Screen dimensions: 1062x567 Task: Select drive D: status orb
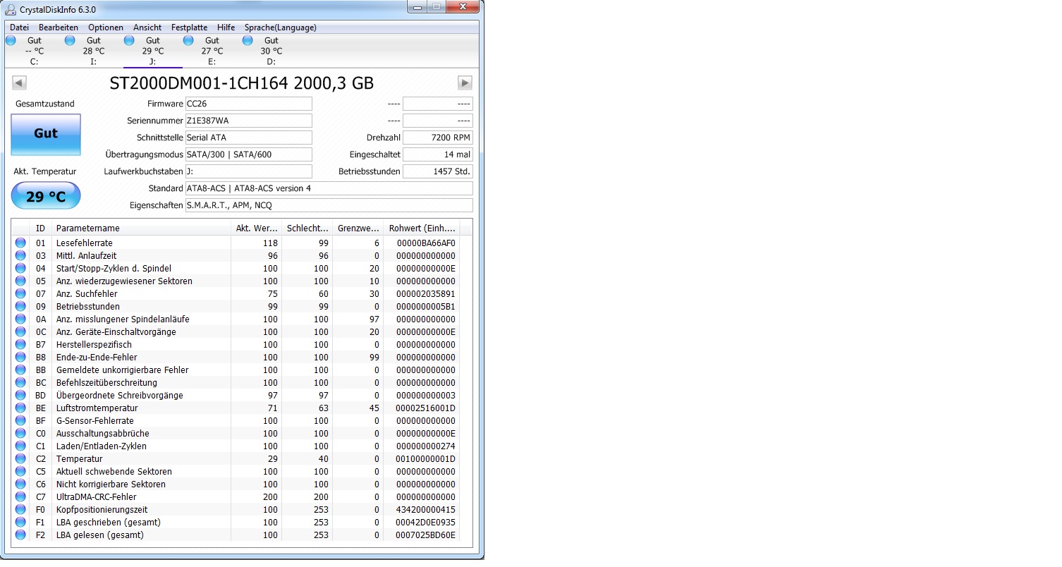coord(248,40)
